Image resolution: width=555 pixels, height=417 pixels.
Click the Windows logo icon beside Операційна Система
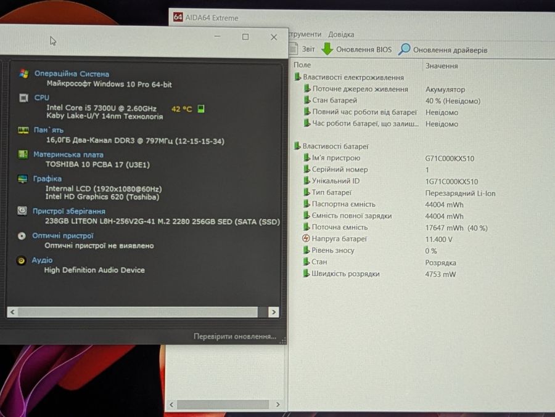23,73
